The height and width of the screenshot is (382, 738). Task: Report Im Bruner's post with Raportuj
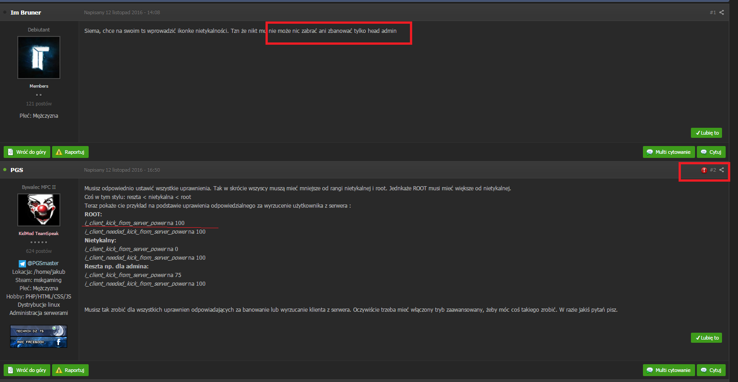pyautogui.click(x=70, y=152)
